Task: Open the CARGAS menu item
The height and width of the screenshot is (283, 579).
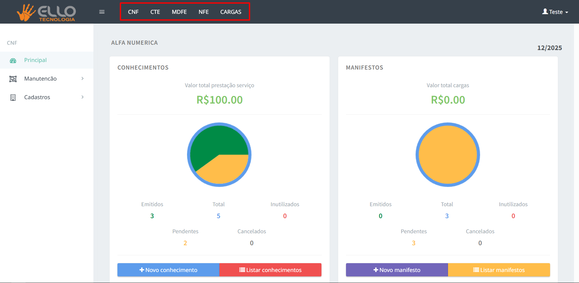Action: 230,12
